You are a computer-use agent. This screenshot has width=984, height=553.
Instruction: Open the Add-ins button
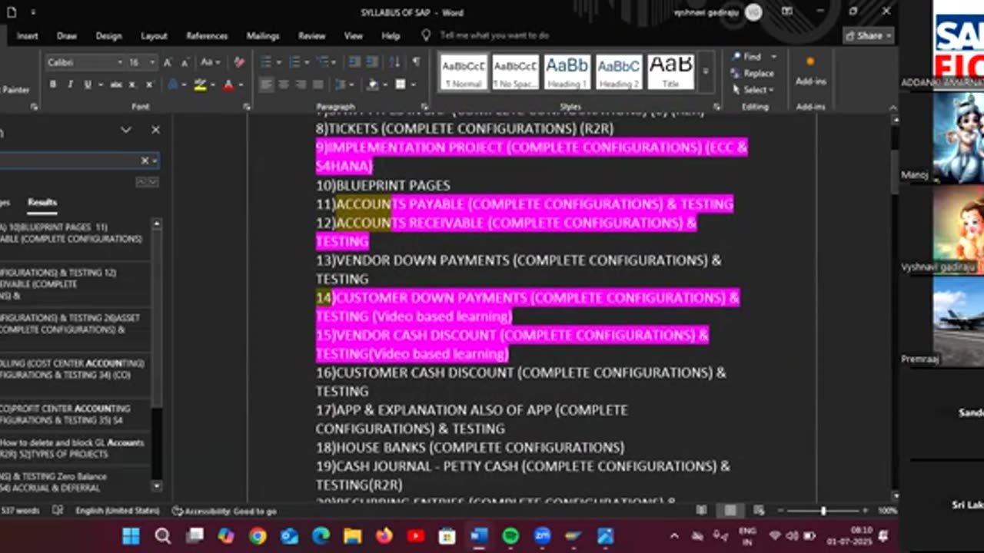(810, 71)
